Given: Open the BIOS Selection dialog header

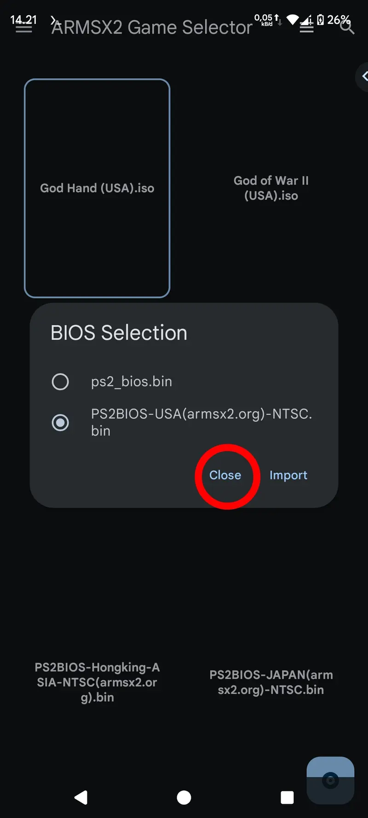Looking at the screenshot, I should pos(119,333).
